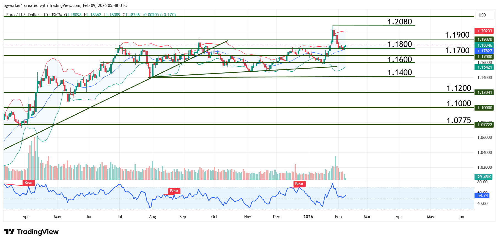The image size is (499, 242).
Task: Select the 1.0775 support text annotation
Action: point(459,120)
